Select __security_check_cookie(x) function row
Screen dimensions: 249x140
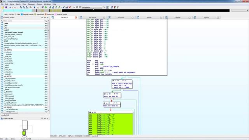point(24,35)
